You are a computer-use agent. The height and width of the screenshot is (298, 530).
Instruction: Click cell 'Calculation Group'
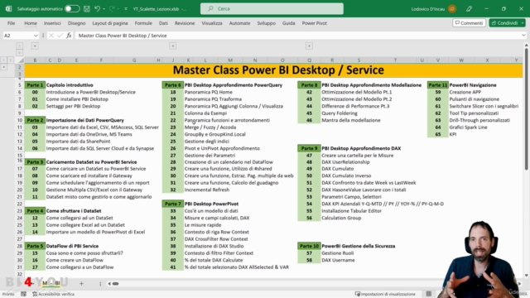coord(341,218)
